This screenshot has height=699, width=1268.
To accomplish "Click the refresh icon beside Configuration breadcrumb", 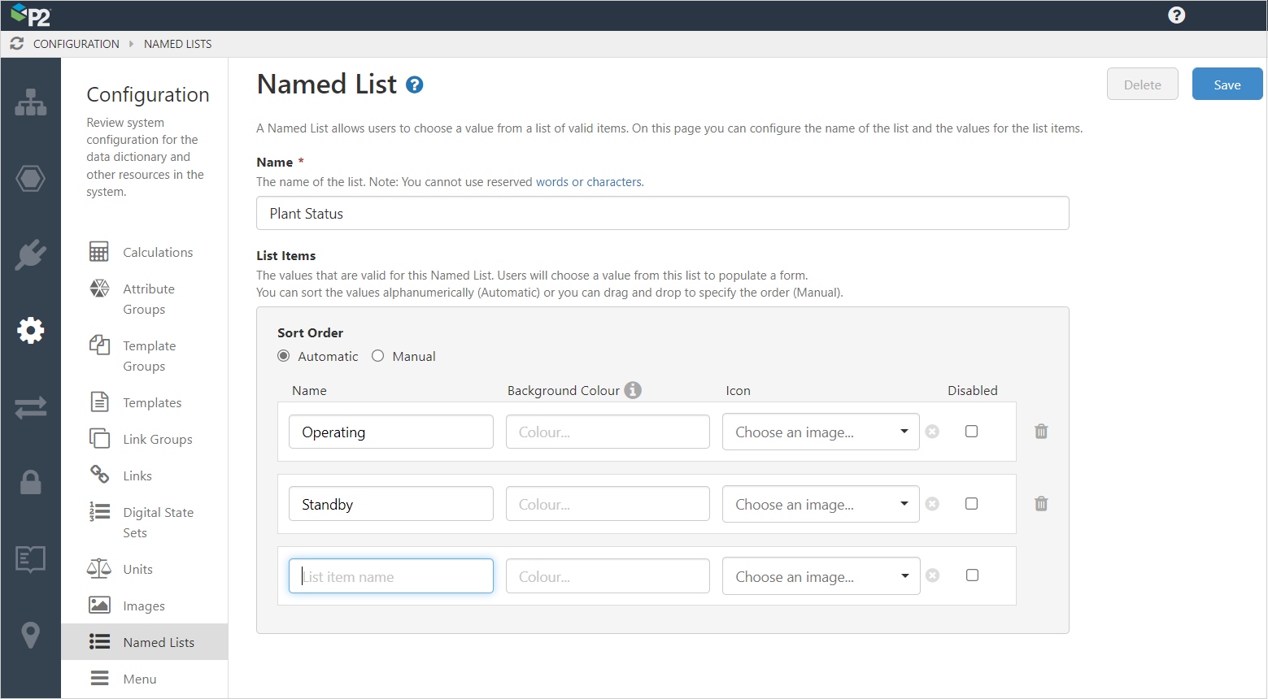I will coord(17,44).
